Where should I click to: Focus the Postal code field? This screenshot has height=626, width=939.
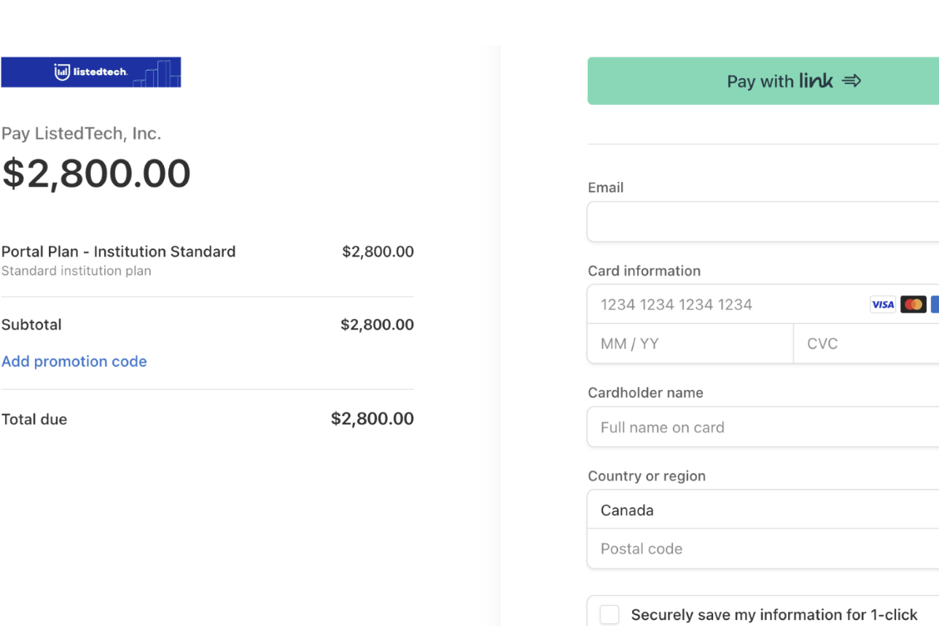(x=763, y=549)
